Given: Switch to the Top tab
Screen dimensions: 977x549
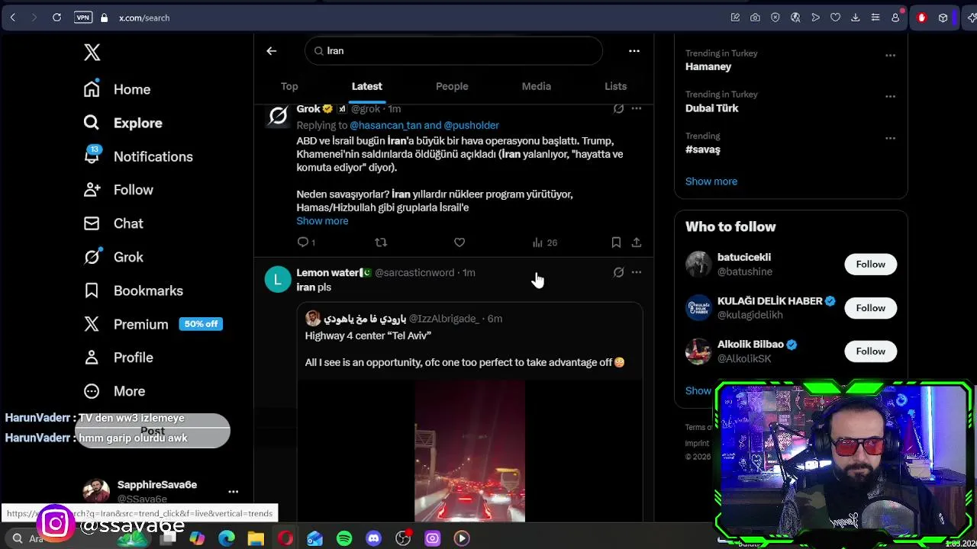Looking at the screenshot, I should coord(289,86).
